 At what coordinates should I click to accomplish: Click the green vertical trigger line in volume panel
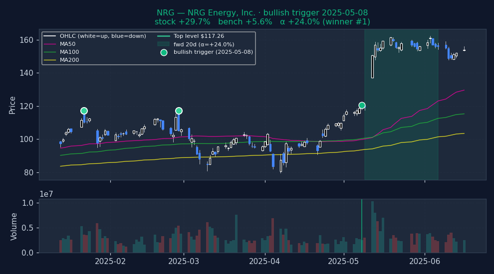coord(362,226)
